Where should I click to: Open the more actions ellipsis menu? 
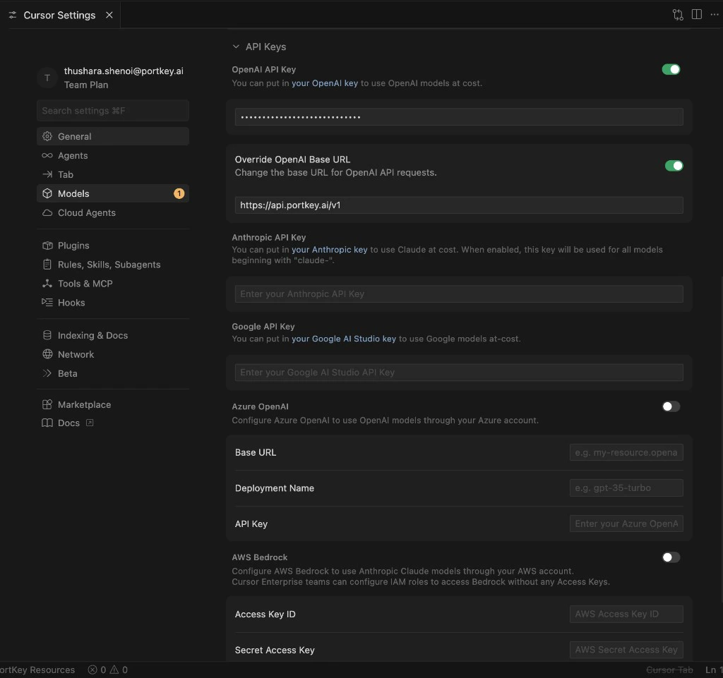(715, 15)
